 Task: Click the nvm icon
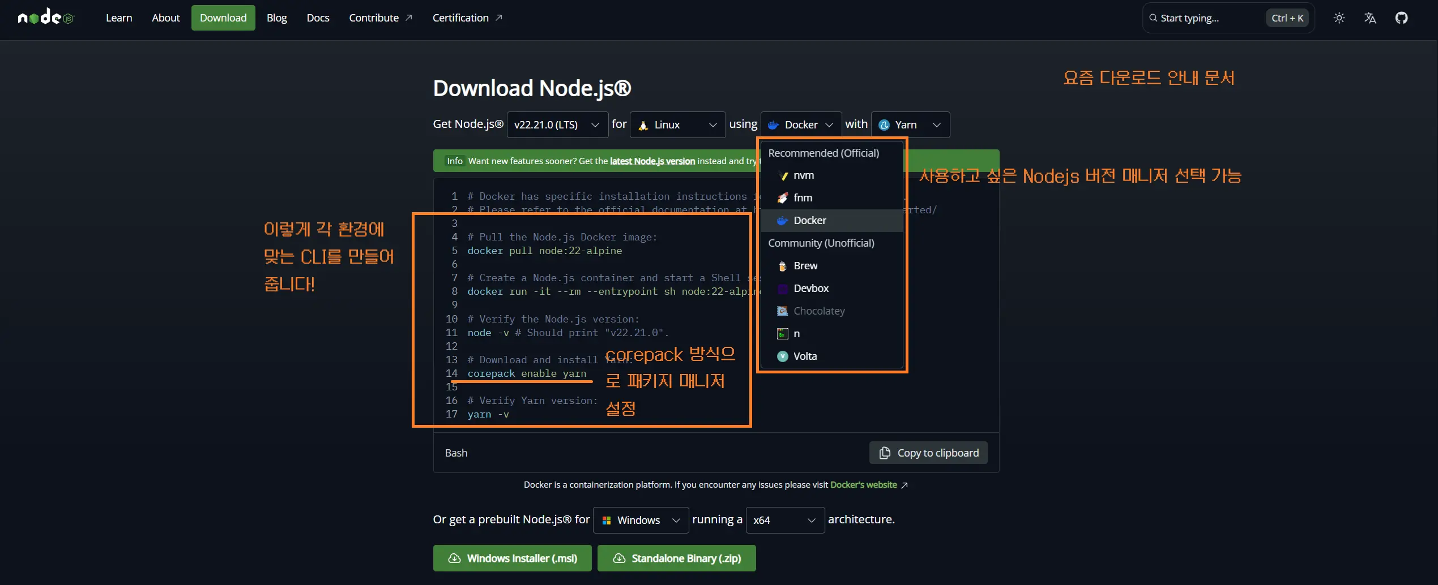point(783,175)
